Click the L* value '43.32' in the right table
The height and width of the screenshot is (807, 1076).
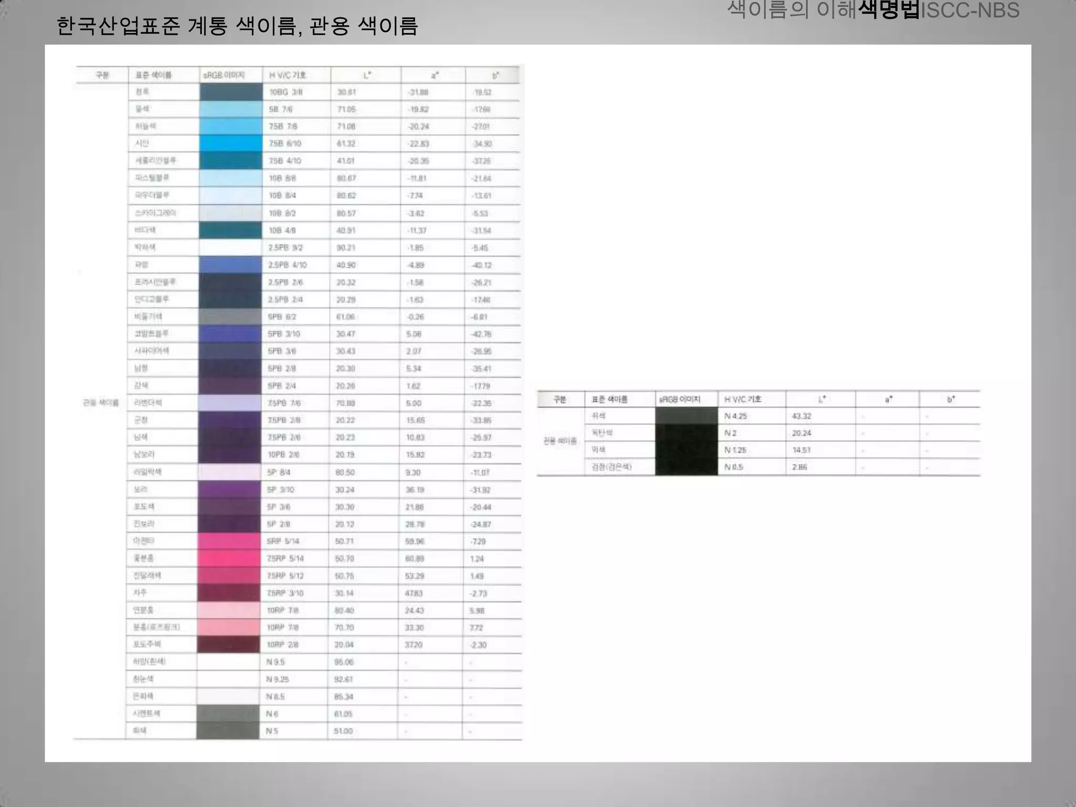802,416
